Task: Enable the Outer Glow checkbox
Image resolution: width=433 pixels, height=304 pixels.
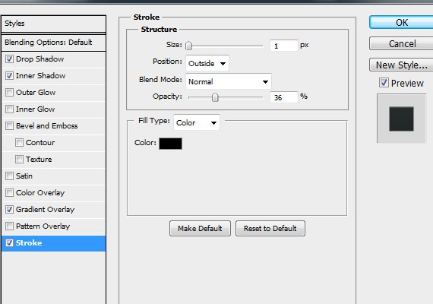Action: [x=9, y=92]
